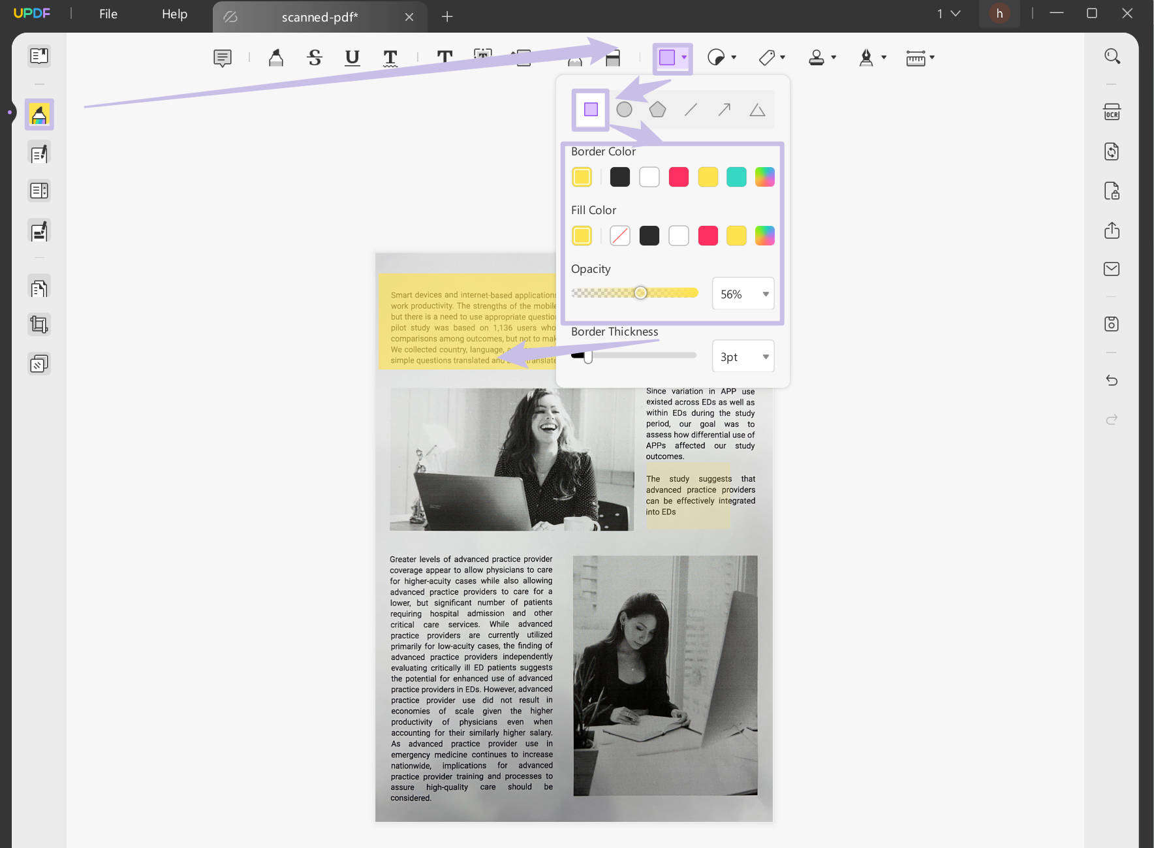Choose the arrow shape option
Screen dimensions: 1154x848
[724, 110]
